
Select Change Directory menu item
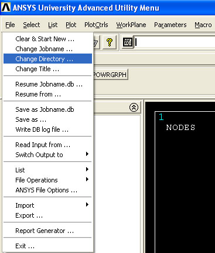coord(47,59)
